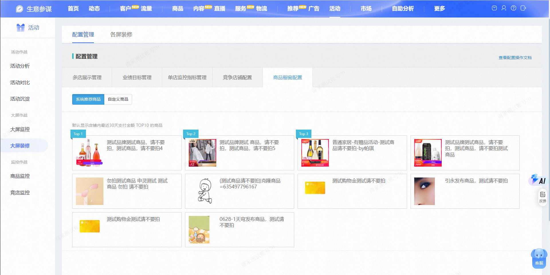This screenshot has height=275, width=550.
Task: Open the 更多 menu in the top navigation
Action: (x=439, y=9)
